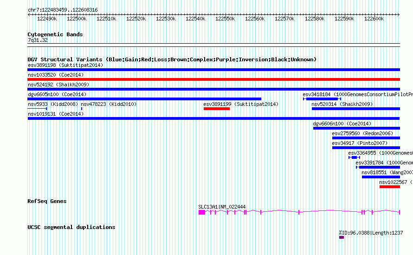Click the nsv520314 (Shaikh2009) label

pos(342,104)
